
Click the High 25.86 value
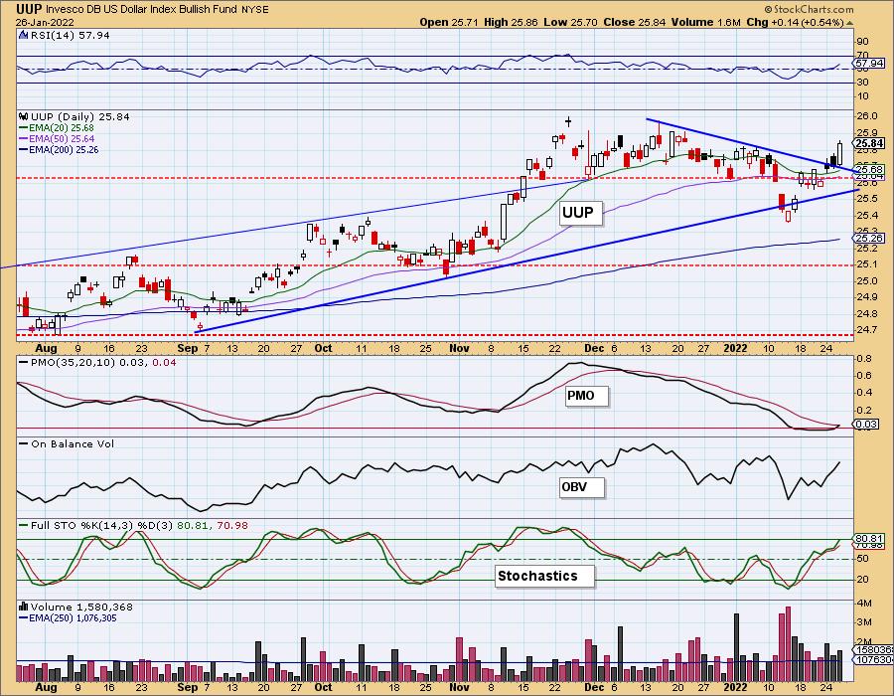point(511,22)
